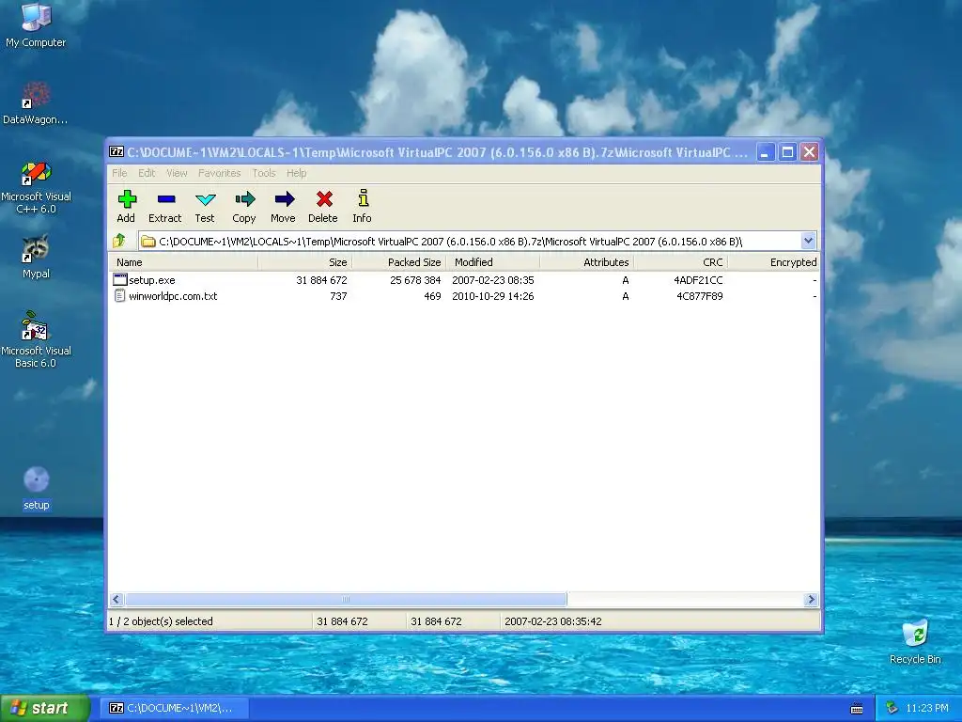Screen dimensions: 962x722
Task: Click CRC value 4ADF21CC
Action: [x=698, y=280]
